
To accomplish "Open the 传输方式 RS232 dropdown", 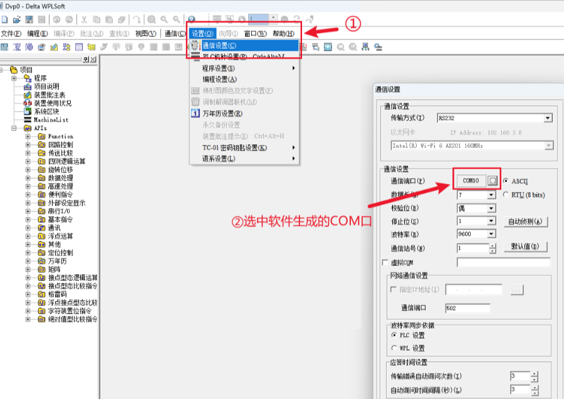I will pos(546,117).
